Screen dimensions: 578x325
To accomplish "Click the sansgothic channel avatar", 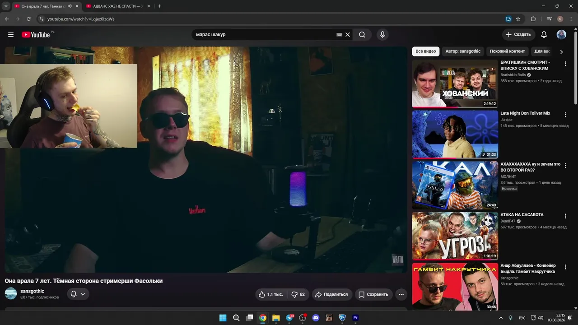I will point(11,294).
